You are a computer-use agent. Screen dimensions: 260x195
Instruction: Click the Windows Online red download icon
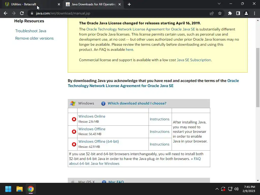pyautogui.click(x=74, y=119)
